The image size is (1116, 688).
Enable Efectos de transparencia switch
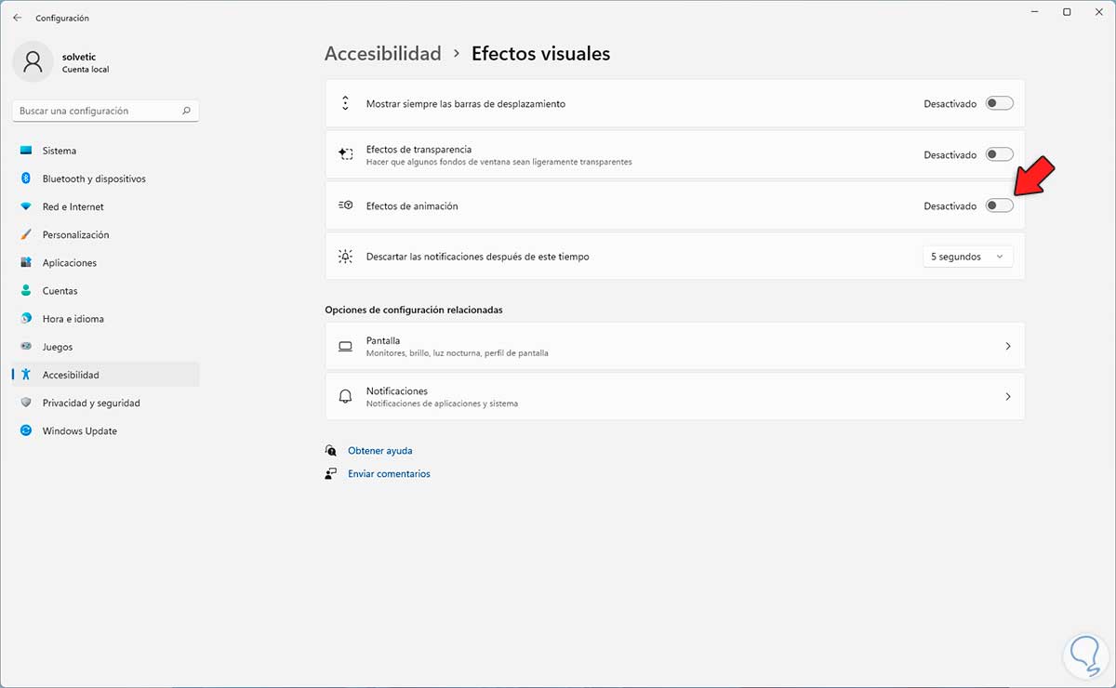coord(999,155)
